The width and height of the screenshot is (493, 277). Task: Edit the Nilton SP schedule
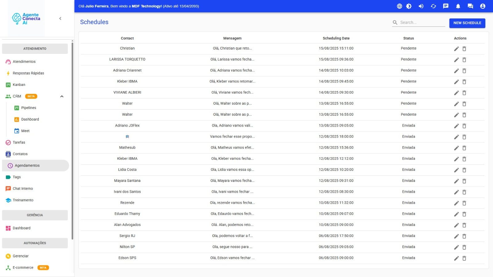coord(456,247)
